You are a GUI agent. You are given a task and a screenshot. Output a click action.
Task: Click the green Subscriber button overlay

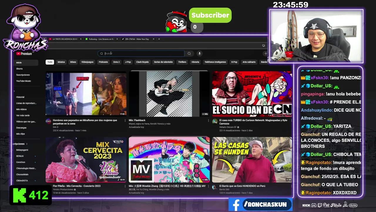tap(210, 15)
